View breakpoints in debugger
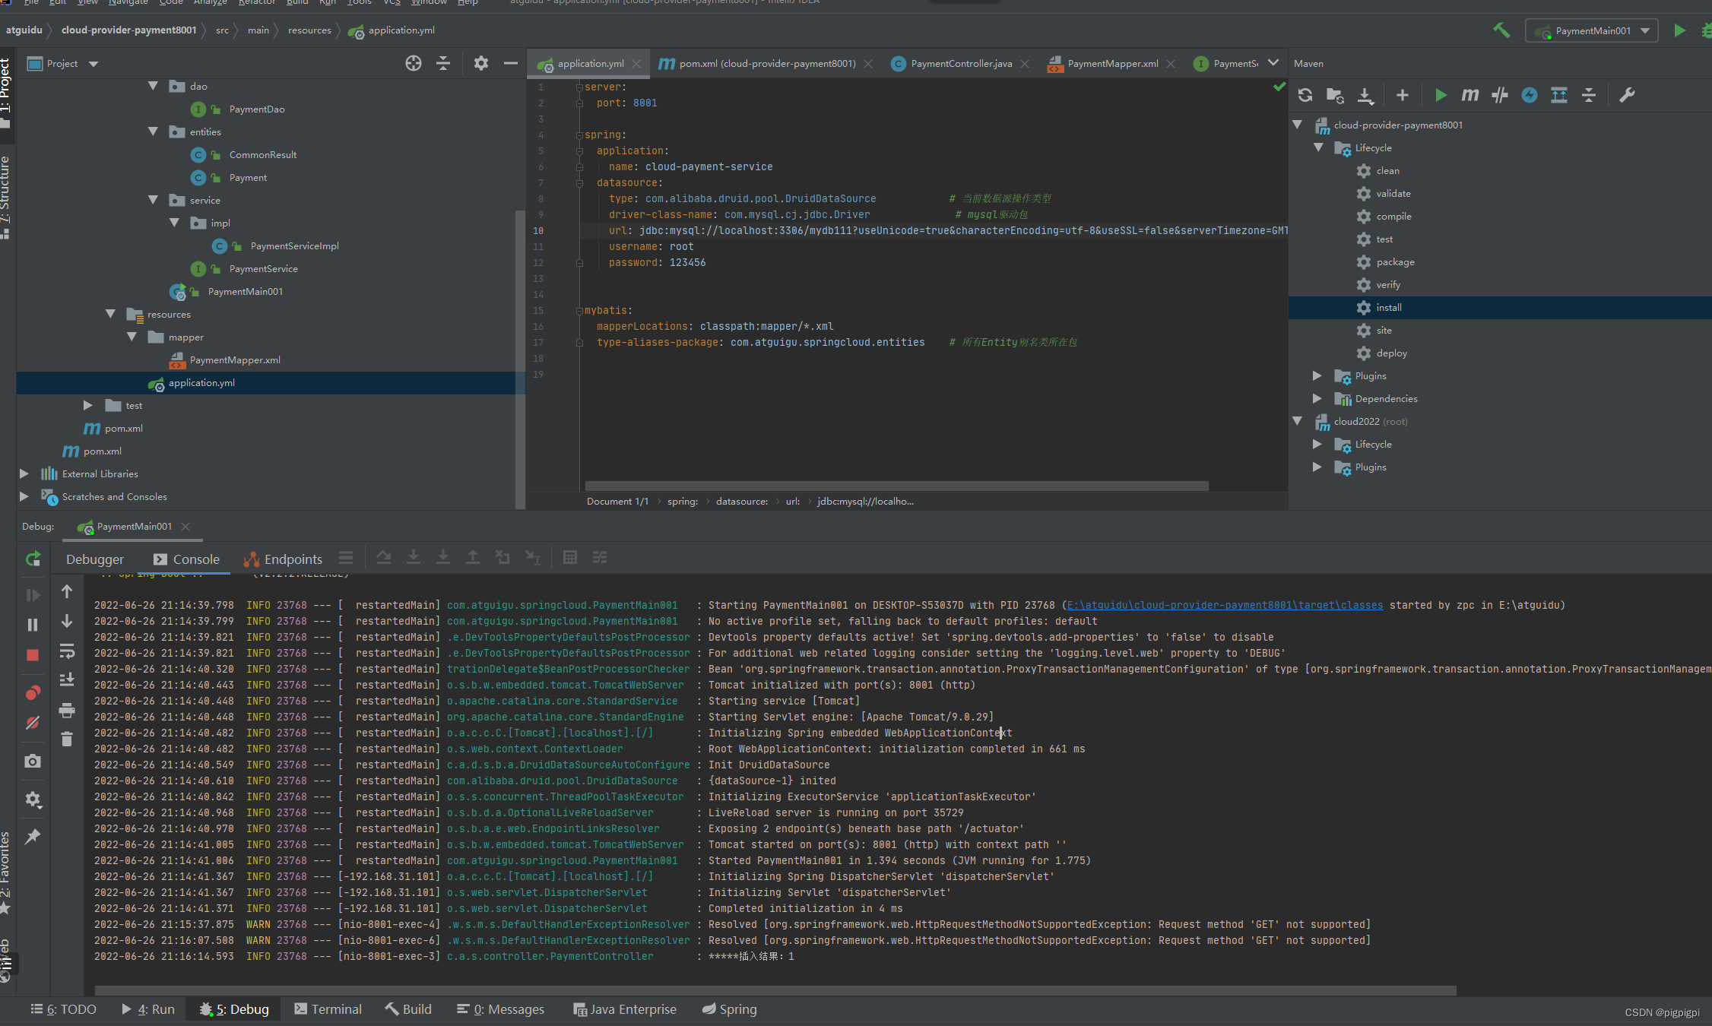The image size is (1712, 1026). (33, 692)
